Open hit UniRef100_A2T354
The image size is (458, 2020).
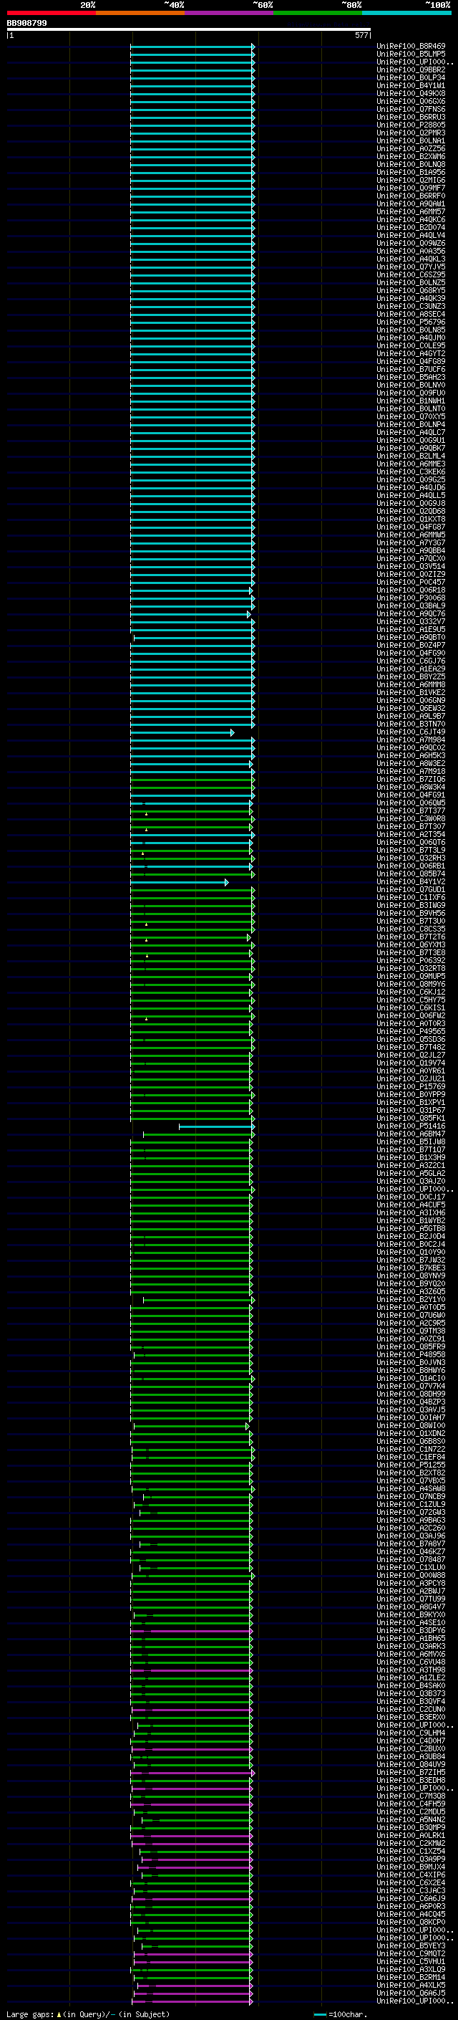point(411,834)
